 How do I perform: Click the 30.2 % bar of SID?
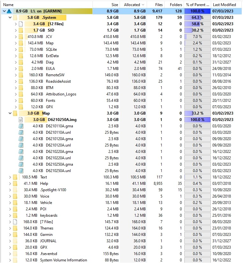[197, 30]
